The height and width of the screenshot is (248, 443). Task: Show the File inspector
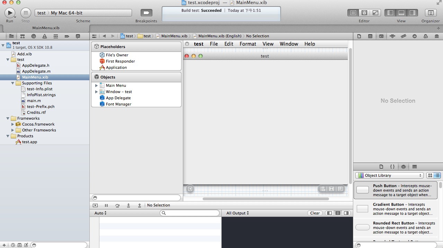click(x=359, y=36)
